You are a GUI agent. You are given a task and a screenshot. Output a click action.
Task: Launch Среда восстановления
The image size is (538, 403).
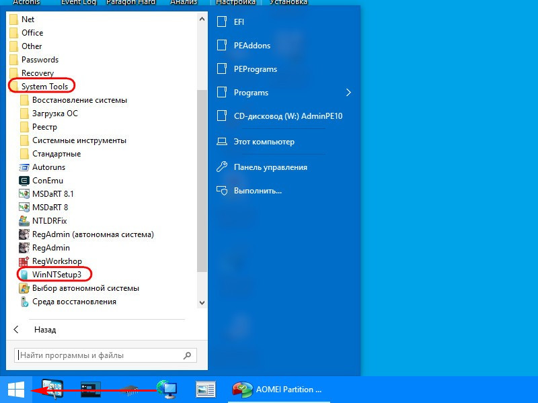pos(67,302)
